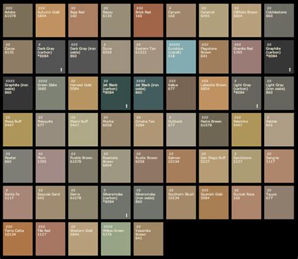Pick the Terra Cotta 10134 swatch
The width and height of the screenshot is (298, 259).
18,239
